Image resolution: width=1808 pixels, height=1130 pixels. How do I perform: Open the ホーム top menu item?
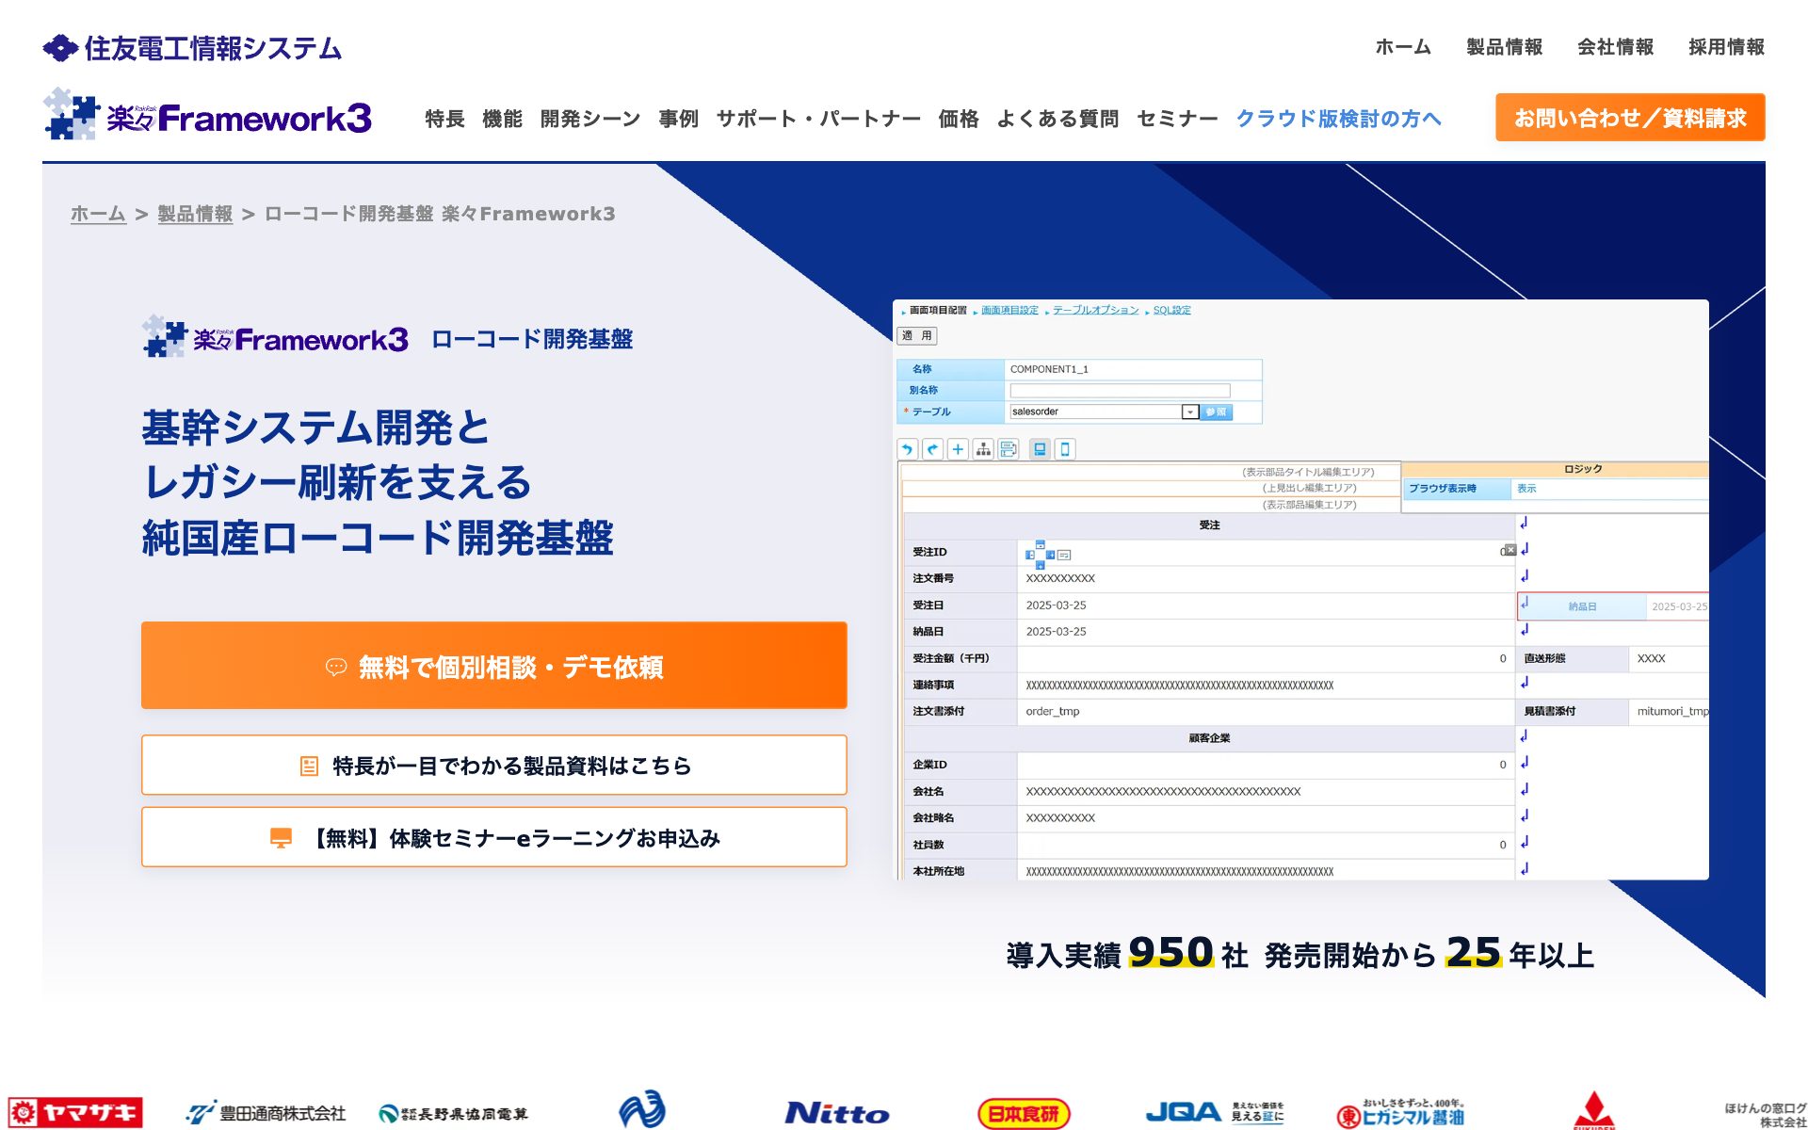click(1403, 47)
